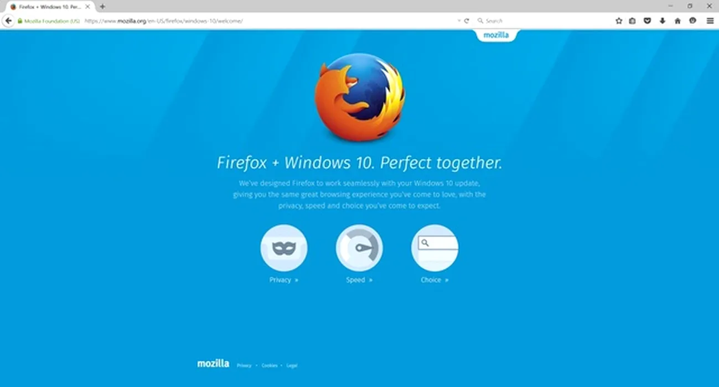Viewport: 719px width, 387px height.
Task: Bookmark this page with the star icon
Action: coord(619,20)
